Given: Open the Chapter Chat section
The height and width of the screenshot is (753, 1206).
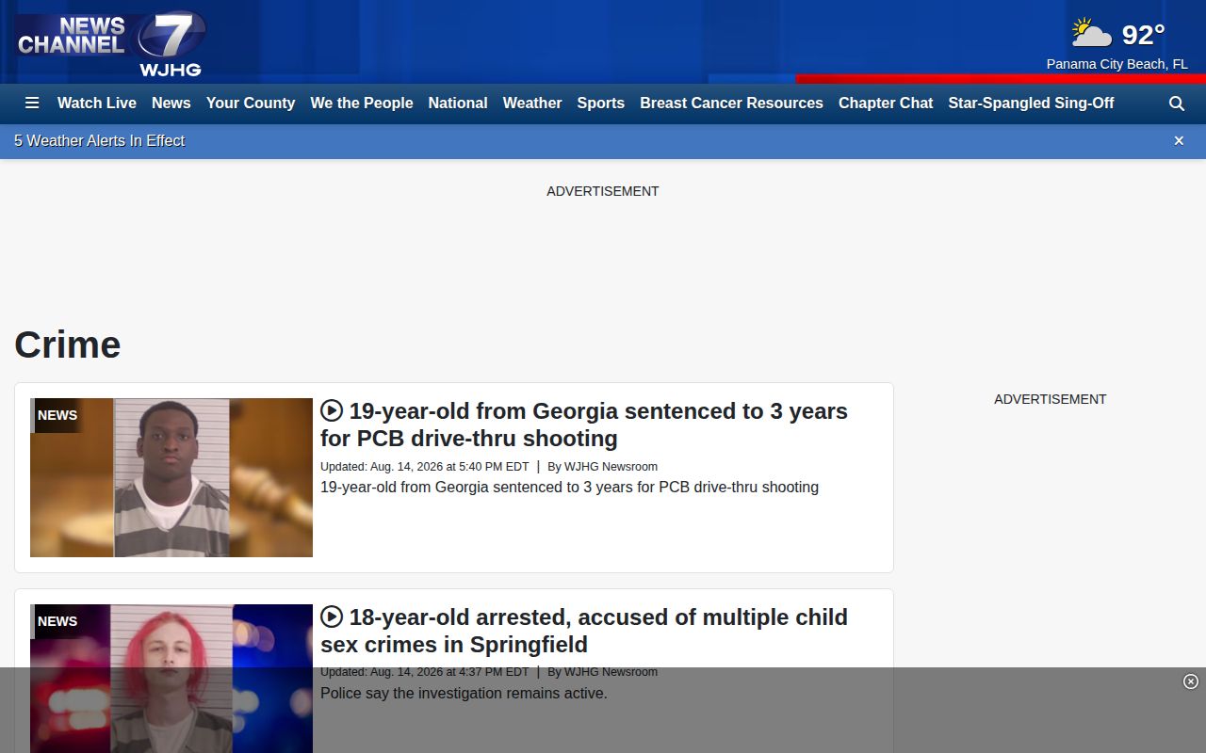Looking at the screenshot, I should 886,104.
